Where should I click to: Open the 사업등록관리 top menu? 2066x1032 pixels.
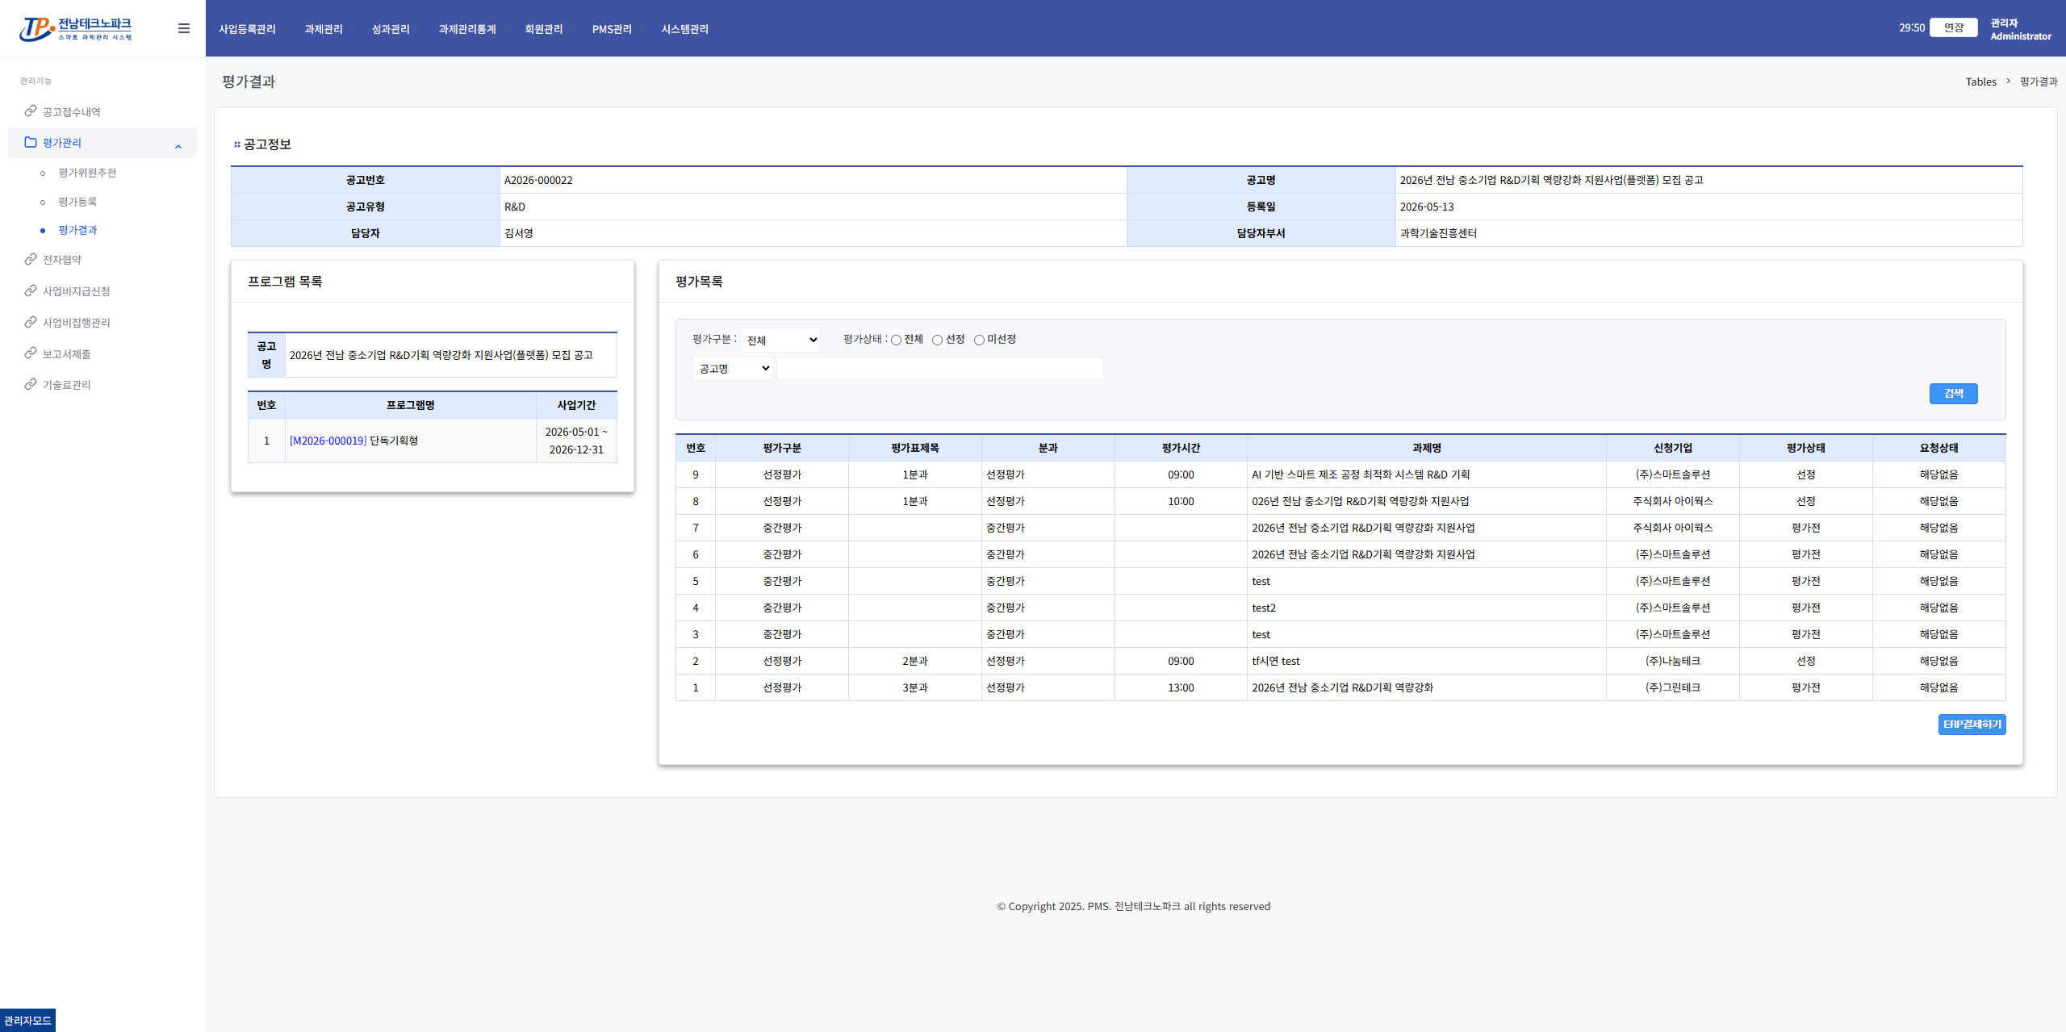[247, 29]
